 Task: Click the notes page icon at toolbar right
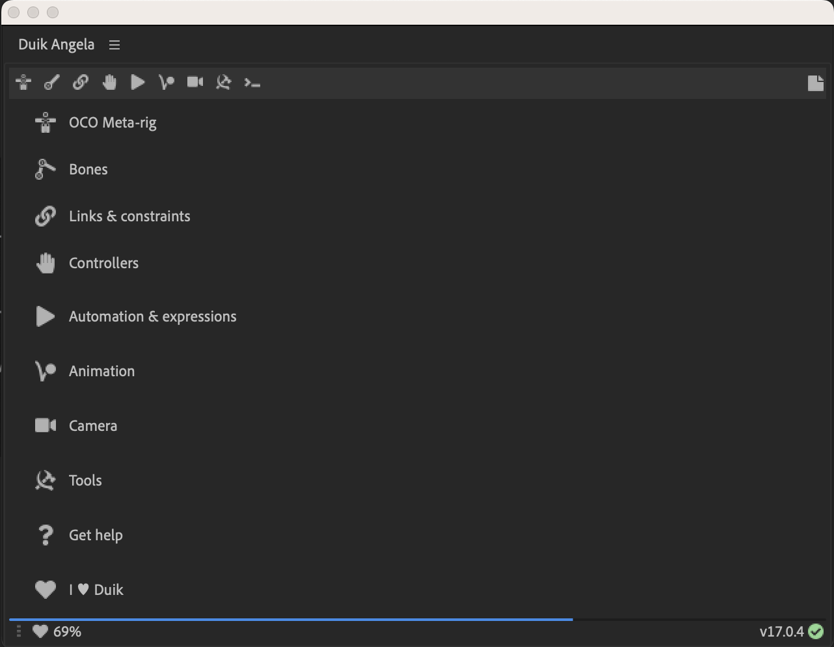click(x=815, y=83)
